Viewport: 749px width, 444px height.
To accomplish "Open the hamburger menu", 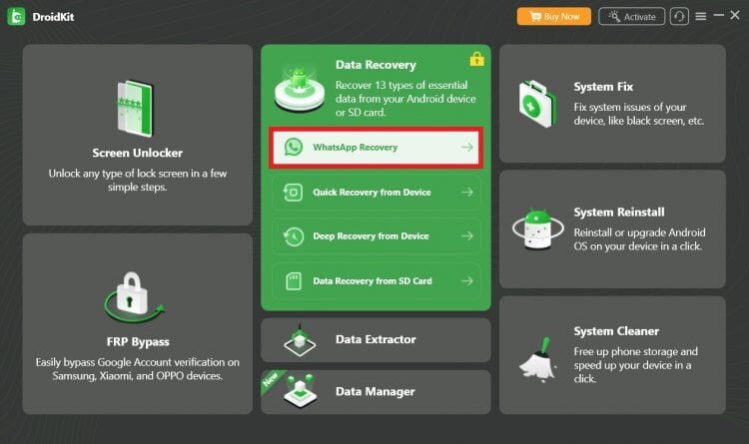I will pyautogui.click(x=701, y=17).
